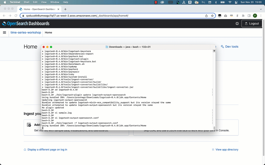The height and width of the screenshot is (165, 265).
Task: Open a new browser tab
Action: 65,9
